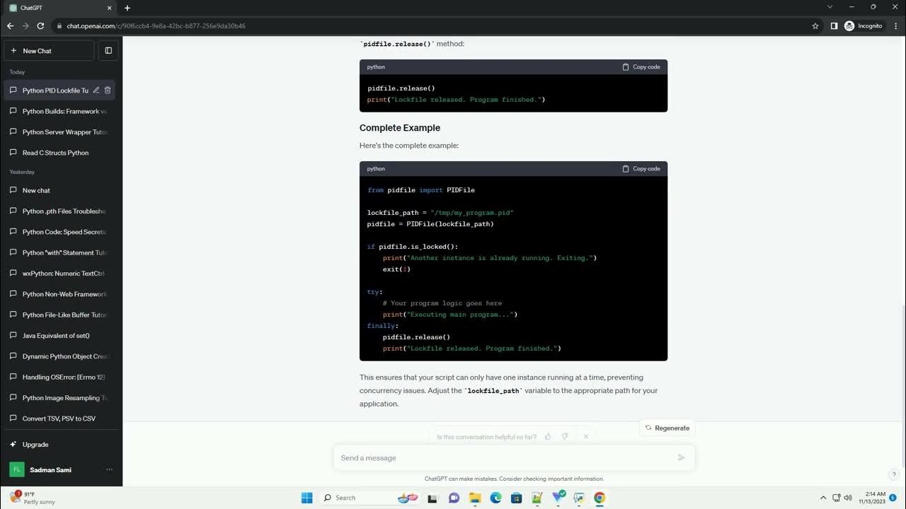Give thumbs down on conversation feedback
906x509 pixels.
click(x=565, y=437)
